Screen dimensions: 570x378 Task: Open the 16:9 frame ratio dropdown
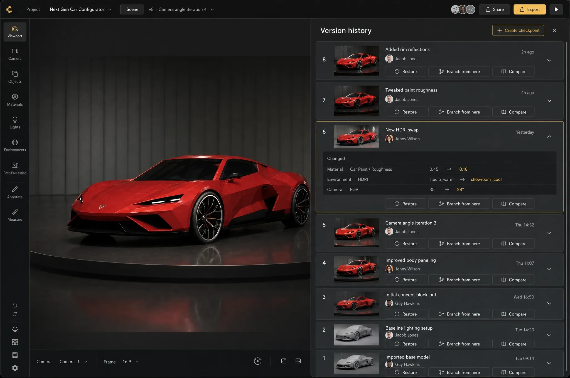coord(131,362)
